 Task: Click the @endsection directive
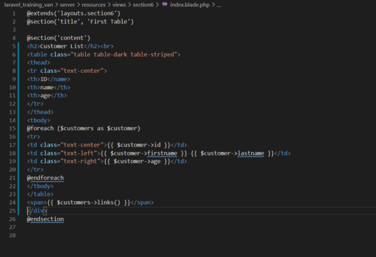(x=45, y=219)
